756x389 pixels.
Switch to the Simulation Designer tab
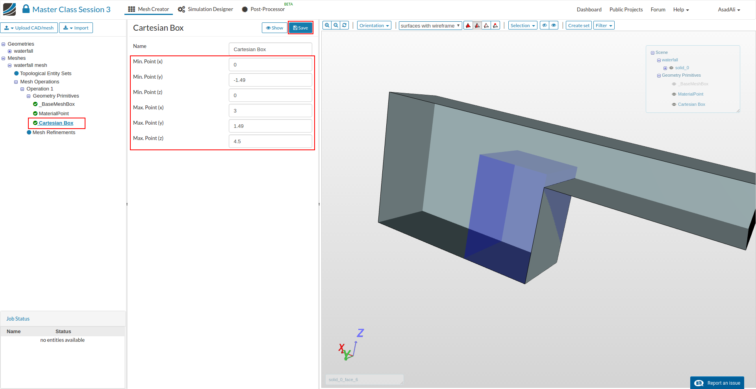tap(206, 9)
